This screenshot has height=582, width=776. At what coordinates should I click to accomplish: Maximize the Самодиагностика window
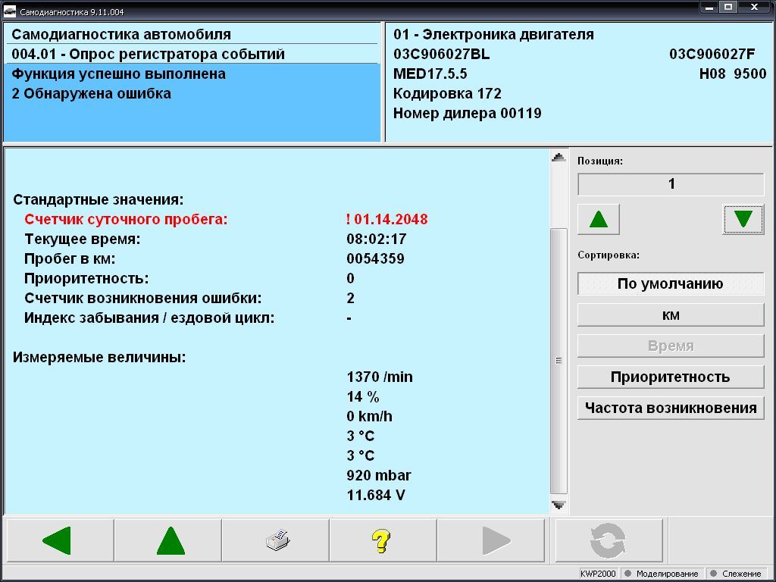[728, 7]
